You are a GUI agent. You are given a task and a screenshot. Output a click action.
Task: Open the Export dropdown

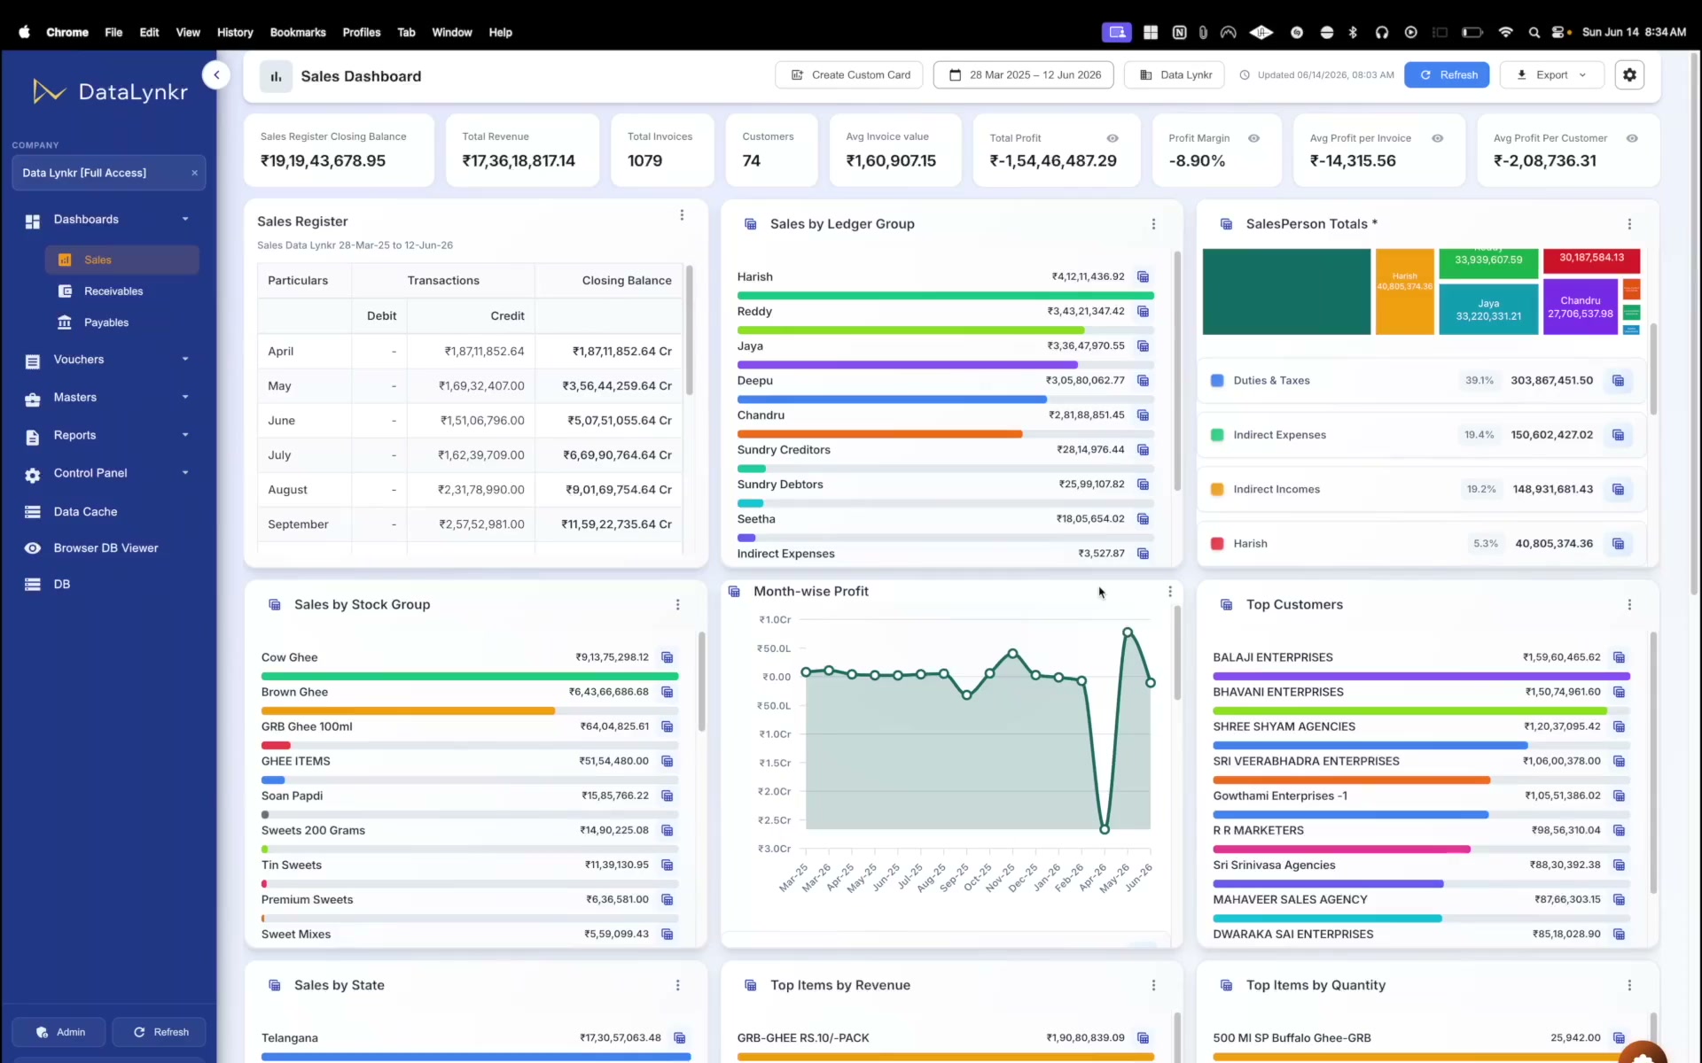(x=1551, y=75)
